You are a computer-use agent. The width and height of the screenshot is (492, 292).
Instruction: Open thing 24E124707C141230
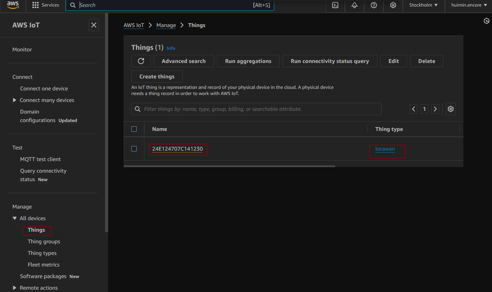click(177, 149)
